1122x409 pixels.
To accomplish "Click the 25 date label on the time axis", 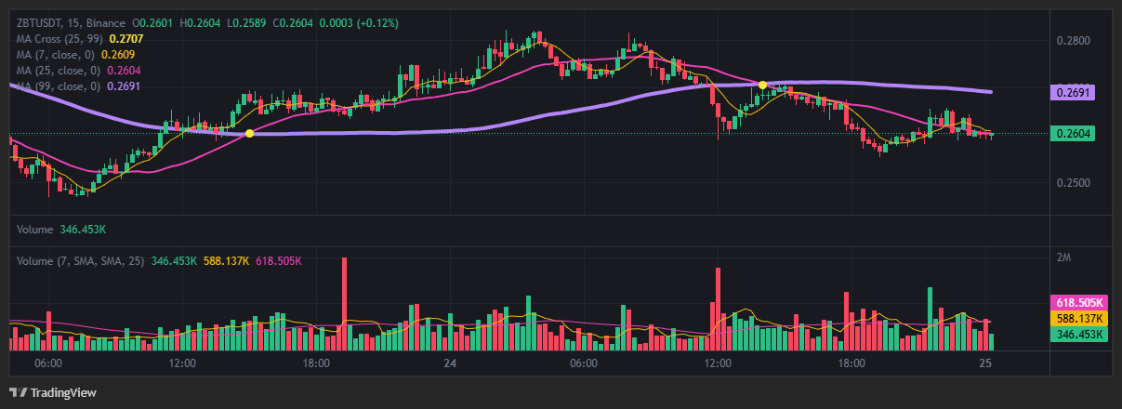I will 986,363.
